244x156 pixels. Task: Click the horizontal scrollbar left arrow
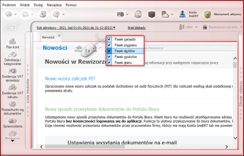pyautogui.click(x=42, y=146)
